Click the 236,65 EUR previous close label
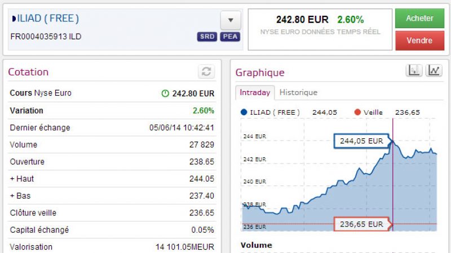 tap(361, 224)
